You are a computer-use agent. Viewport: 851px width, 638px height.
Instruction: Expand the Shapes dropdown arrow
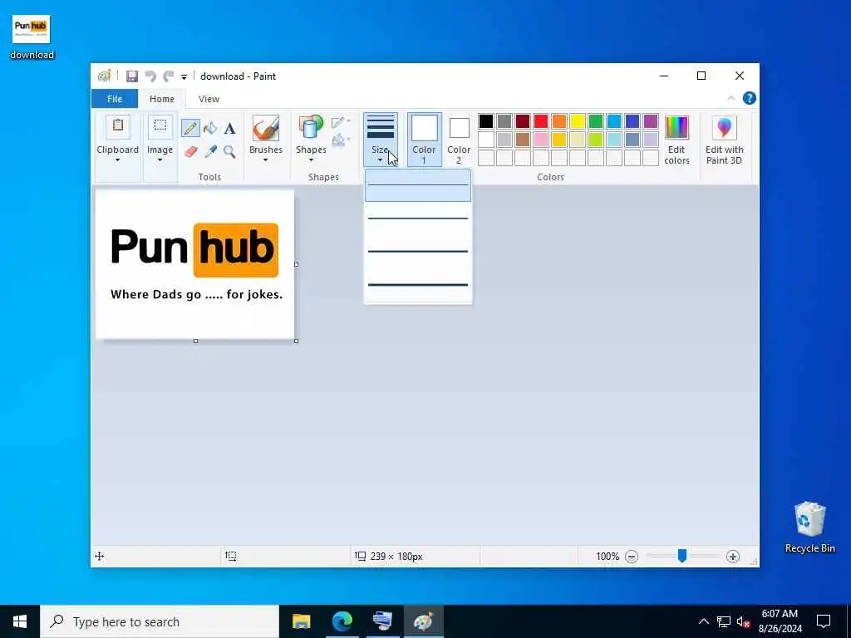click(x=311, y=160)
